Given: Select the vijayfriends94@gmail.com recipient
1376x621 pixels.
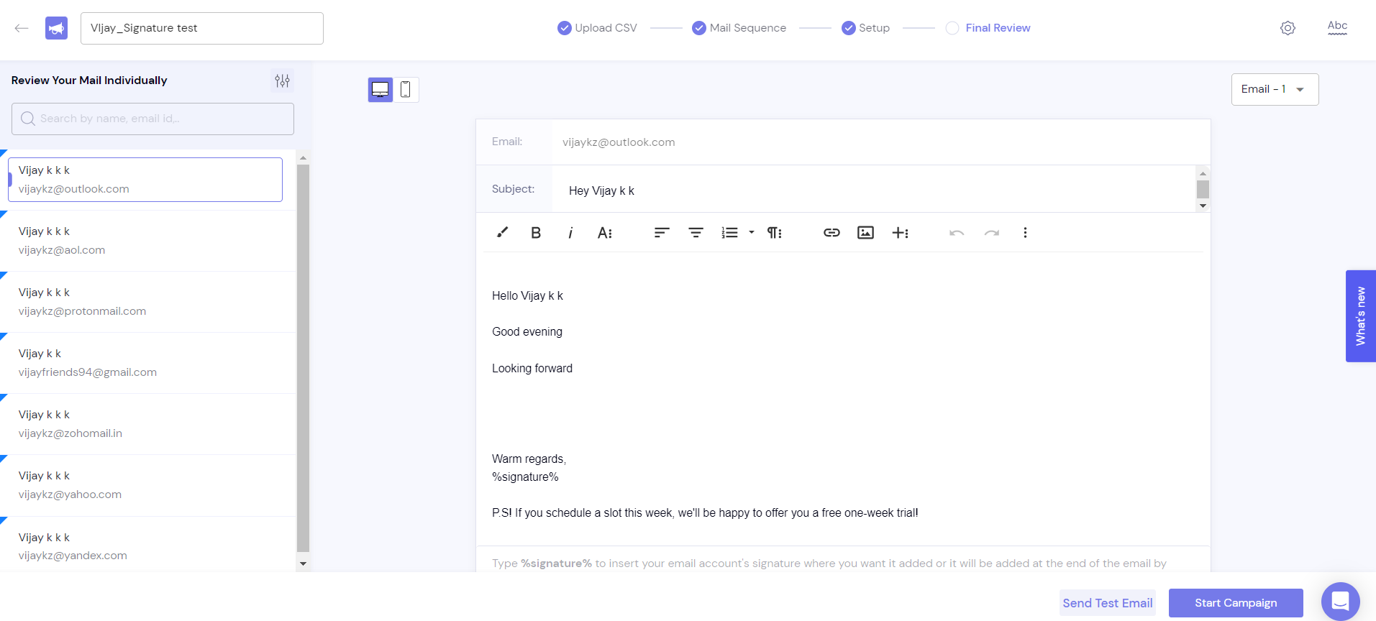Looking at the screenshot, I should tap(147, 363).
